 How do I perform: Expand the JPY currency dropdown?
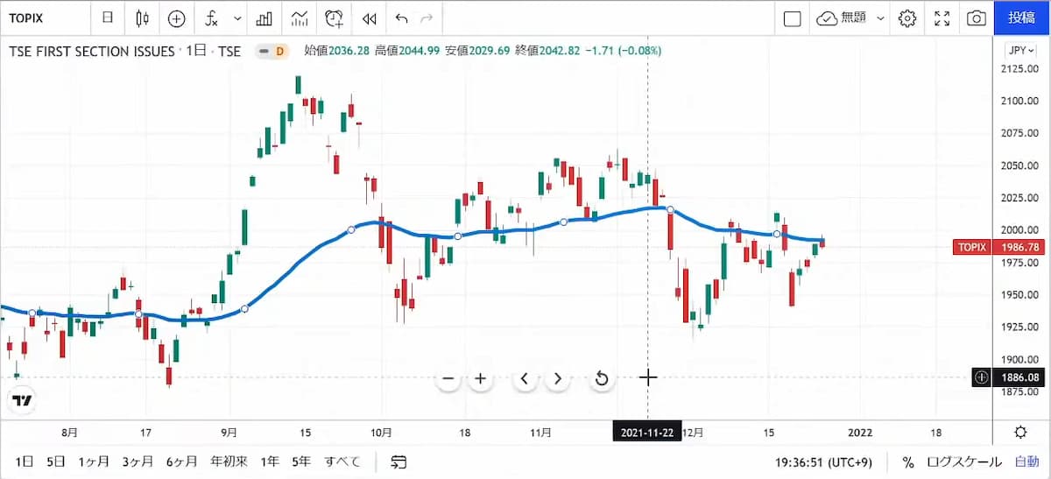pyautogui.click(x=1020, y=50)
